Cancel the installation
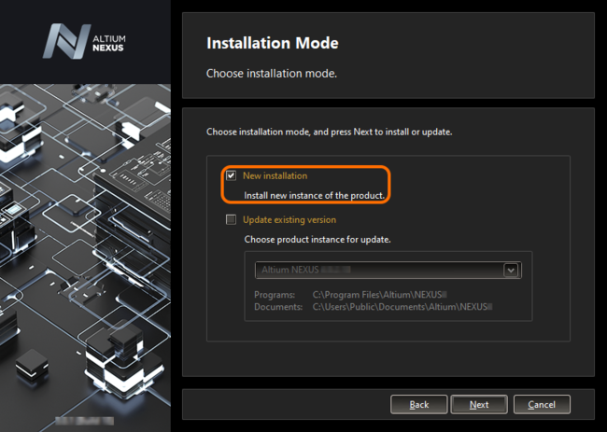The height and width of the screenshot is (432, 607). click(542, 405)
